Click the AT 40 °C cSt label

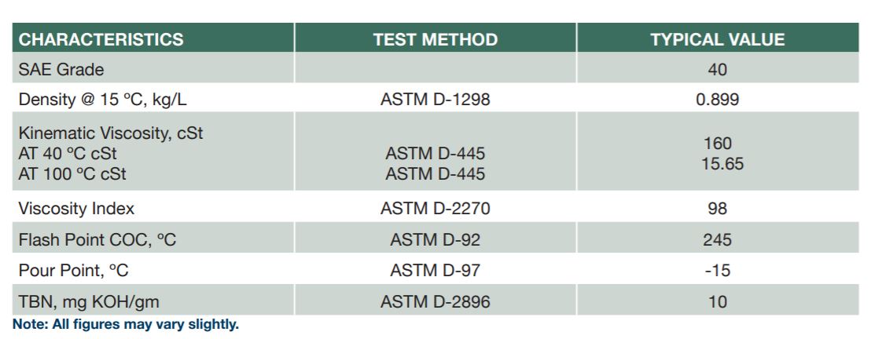pyautogui.click(x=68, y=153)
